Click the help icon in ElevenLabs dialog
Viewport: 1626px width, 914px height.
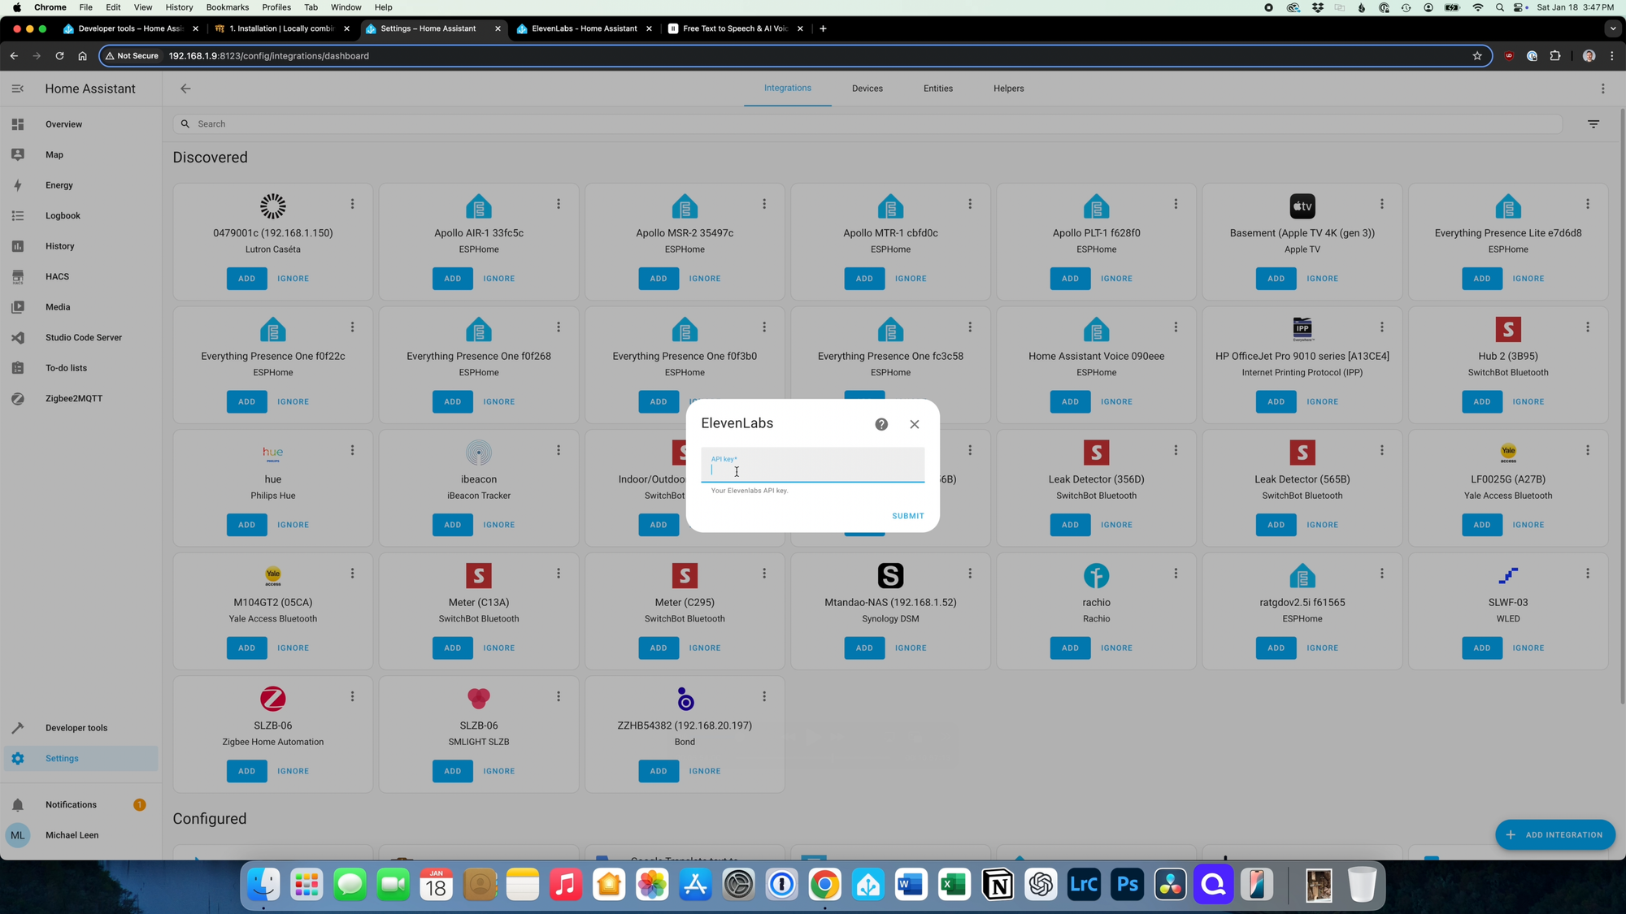pyautogui.click(x=881, y=424)
